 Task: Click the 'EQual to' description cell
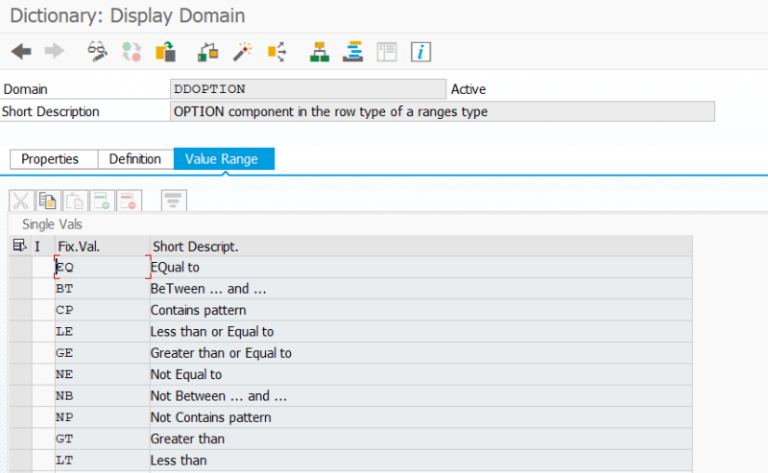(x=420, y=268)
